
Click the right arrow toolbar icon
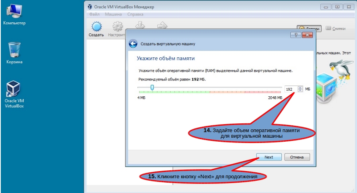click(162, 25)
